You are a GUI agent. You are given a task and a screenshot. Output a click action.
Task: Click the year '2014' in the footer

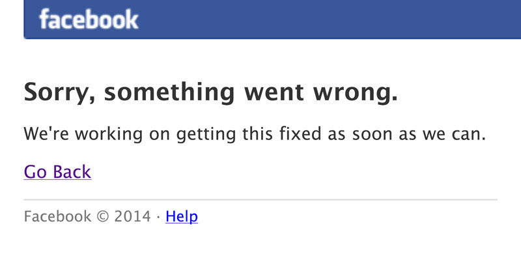[x=133, y=216]
